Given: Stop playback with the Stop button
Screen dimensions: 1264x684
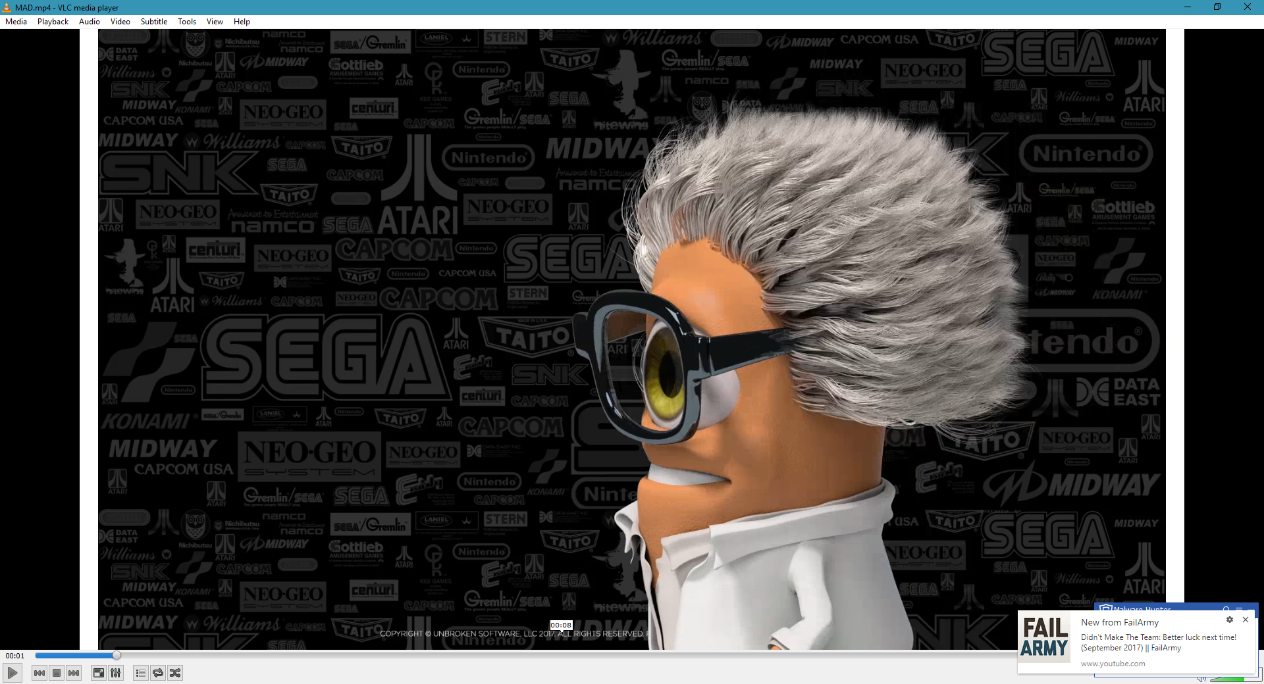Looking at the screenshot, I should pos(57,673).
